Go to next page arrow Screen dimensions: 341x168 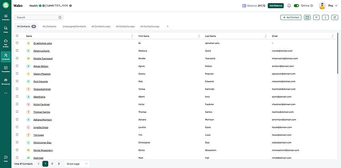click(x=59, y=163)
